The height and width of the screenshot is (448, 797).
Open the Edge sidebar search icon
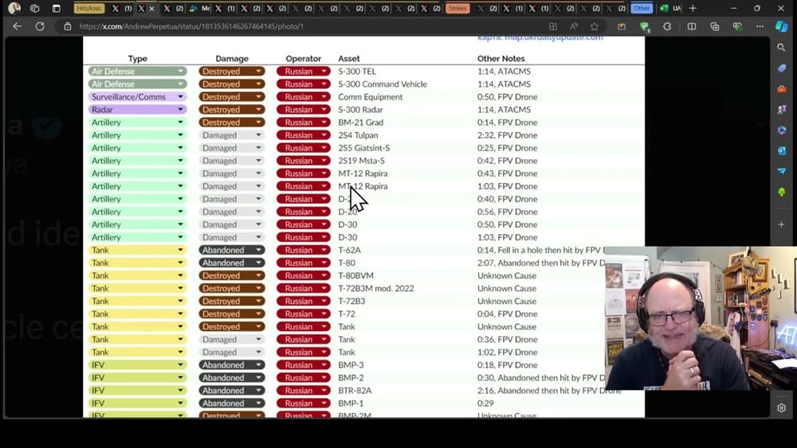(x=782, y=48)
